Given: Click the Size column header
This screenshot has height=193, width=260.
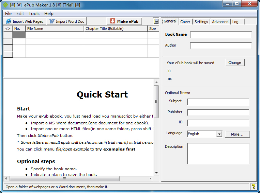Looking at the screenshot, I should [x=153, y=29].
